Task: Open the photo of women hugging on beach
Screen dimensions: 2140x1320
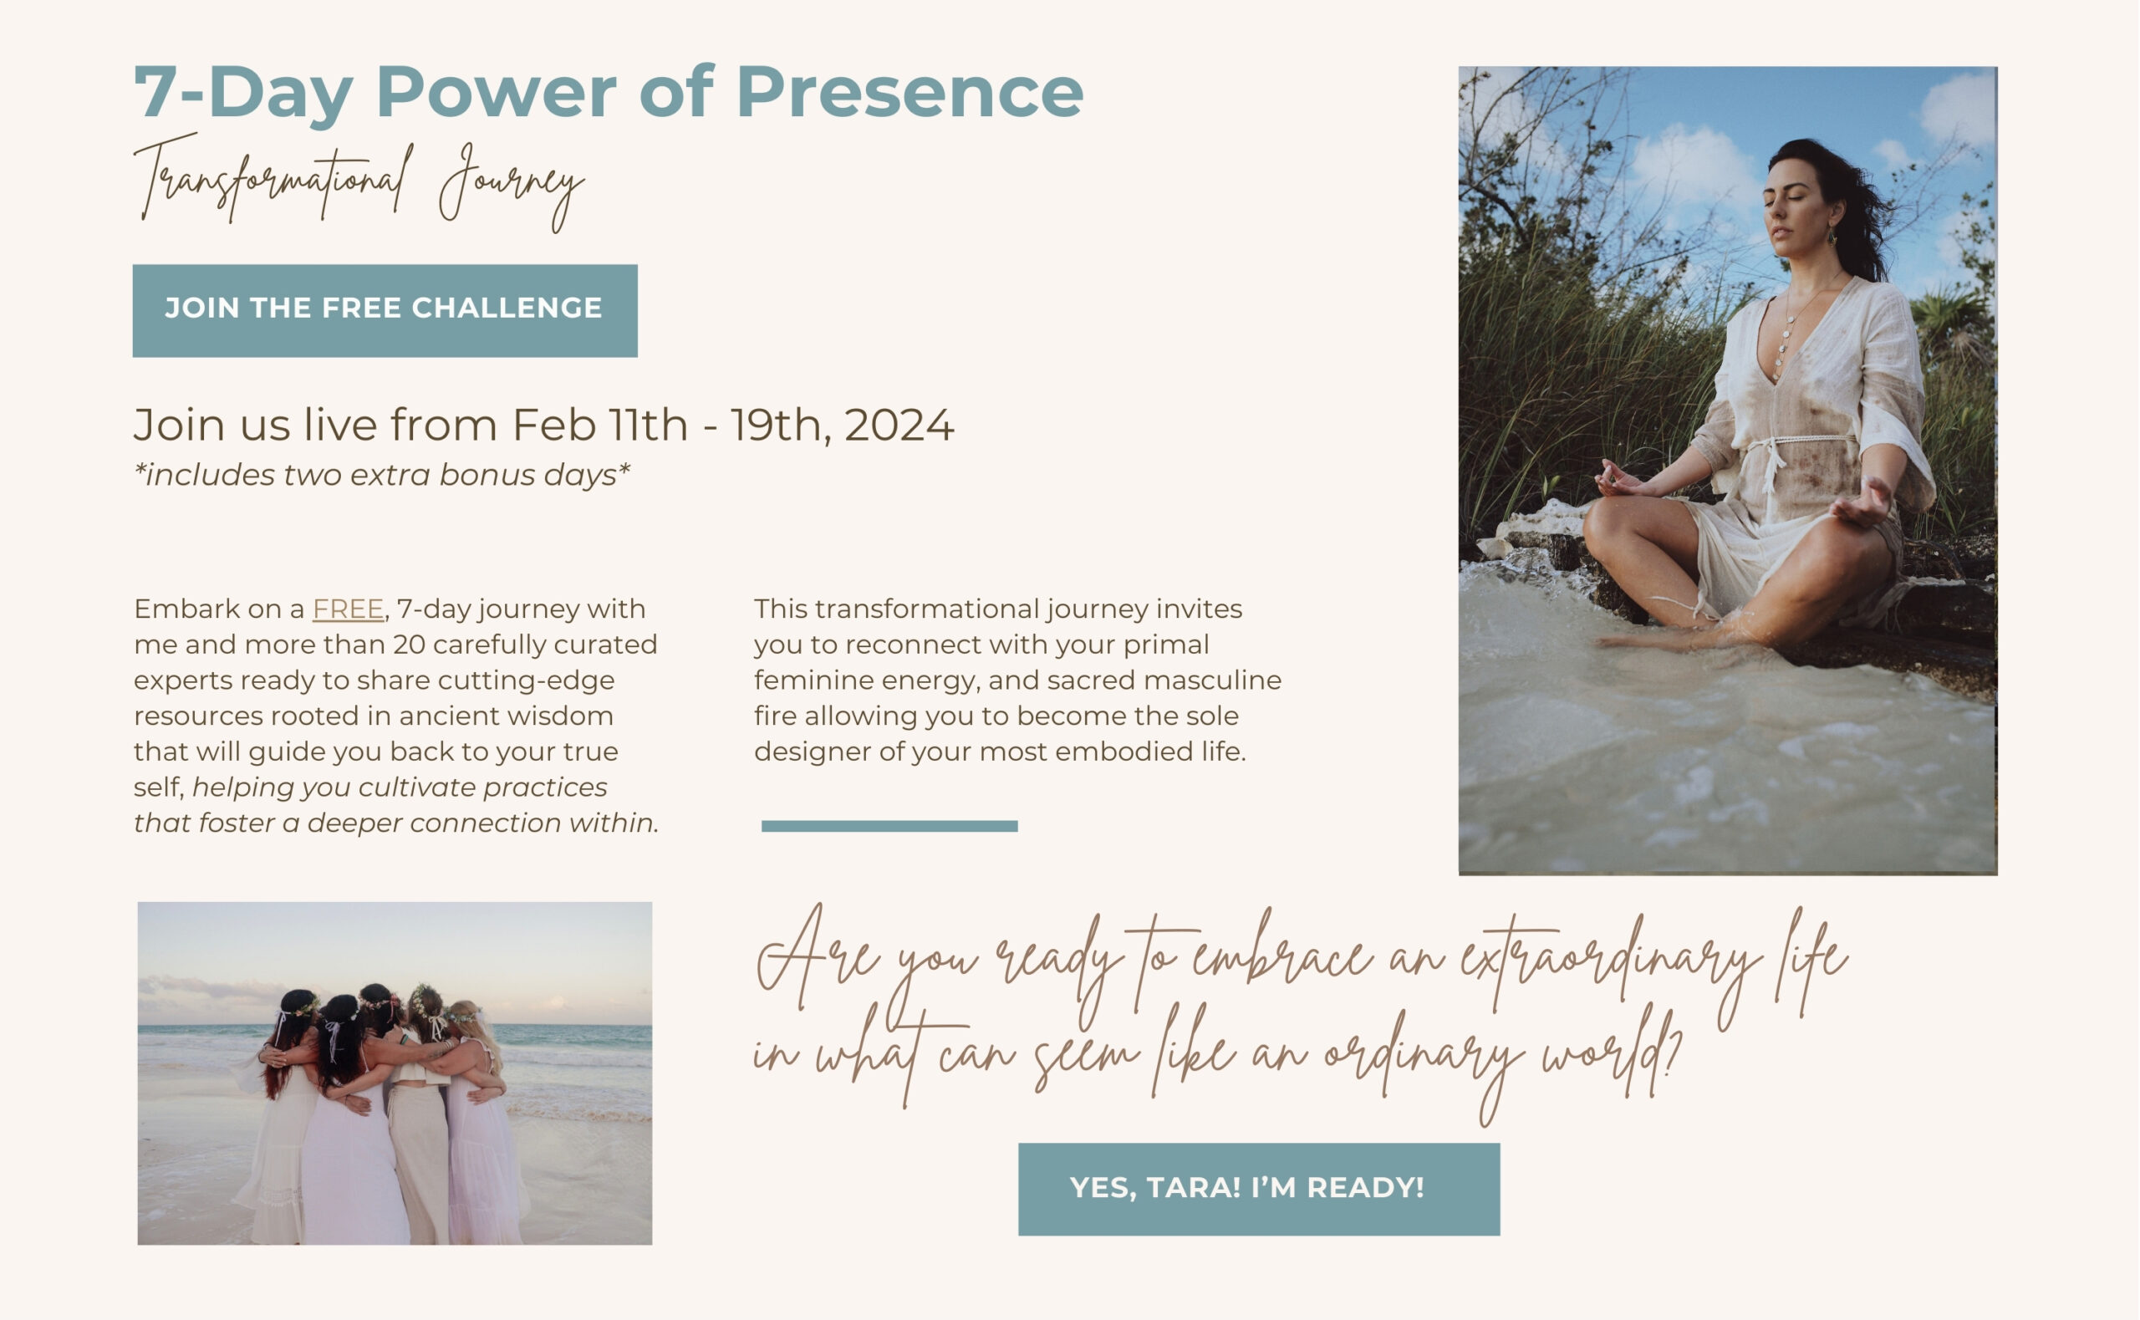Action: [395, 1073]
